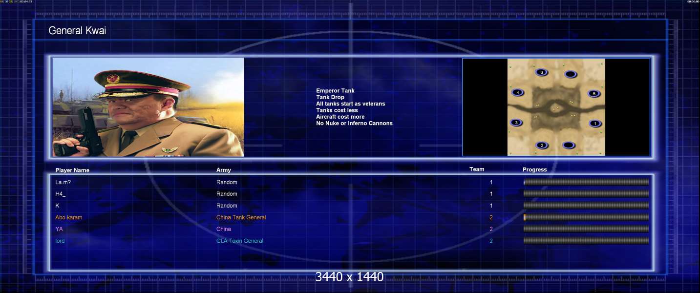This screenshot has height=293, width=700.
Task: Click the China Tank General army entry
Action: (241, 217)
